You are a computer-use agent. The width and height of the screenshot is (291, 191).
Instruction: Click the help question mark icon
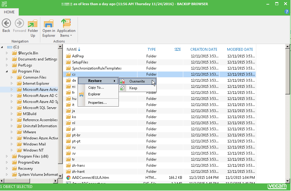[286, 12]
